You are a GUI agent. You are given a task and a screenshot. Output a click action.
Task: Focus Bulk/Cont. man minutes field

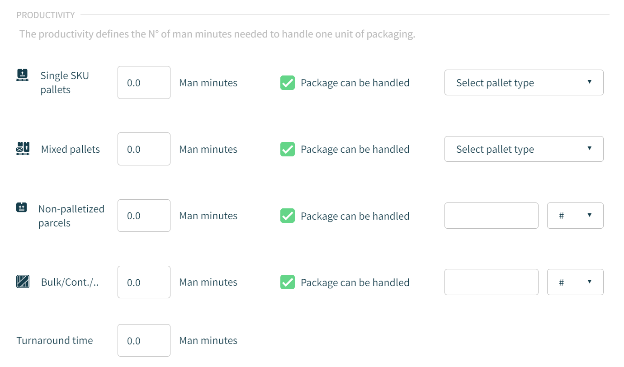(x=144, y=282)
